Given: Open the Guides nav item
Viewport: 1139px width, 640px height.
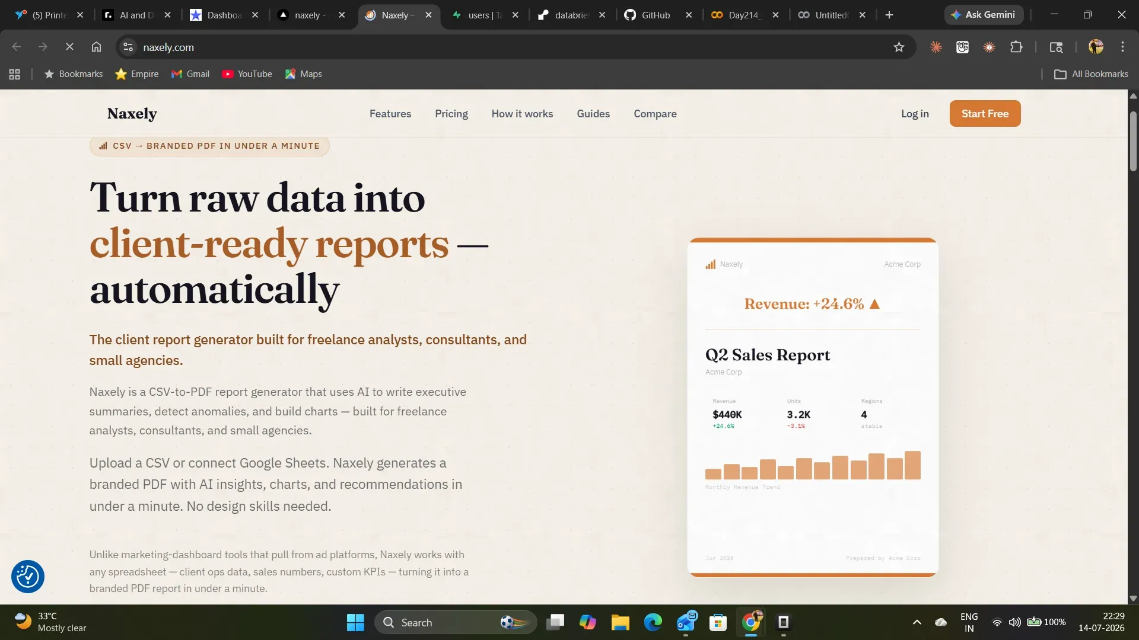Looking at the screenshot, I should (593, 113).
